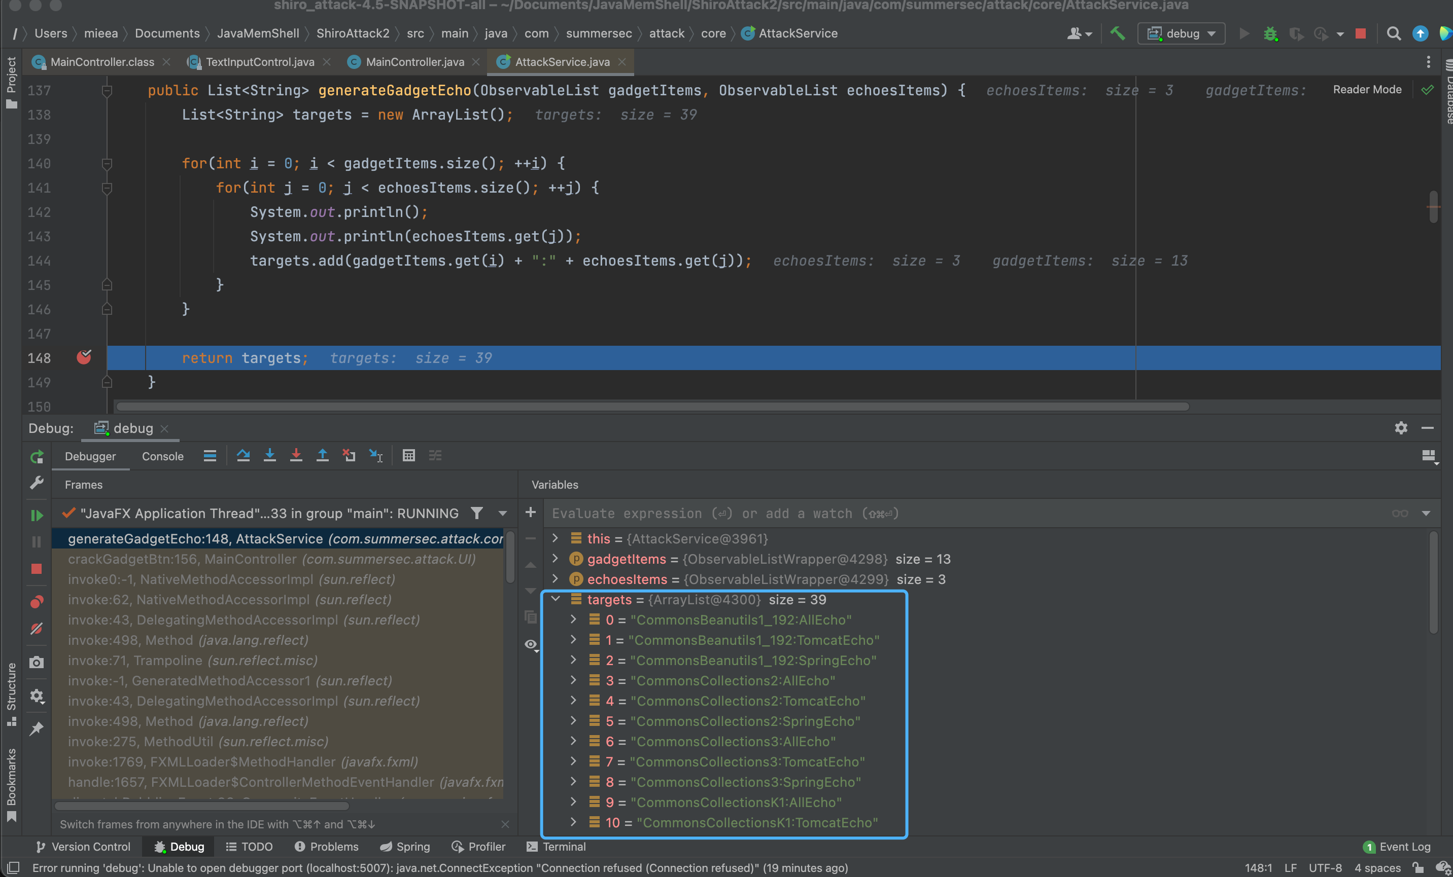Viewport: 1453px width, 877px height.
Task: Click the Stop icon in debug sidebar
Action: pyautogui.click(x=37, y=569)
